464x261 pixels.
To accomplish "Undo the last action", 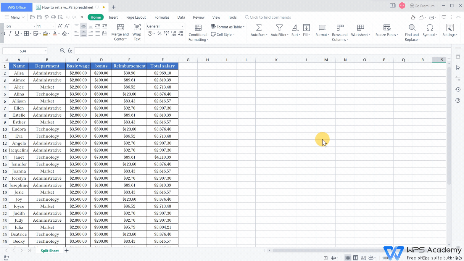I will click(x=67, y=17).
